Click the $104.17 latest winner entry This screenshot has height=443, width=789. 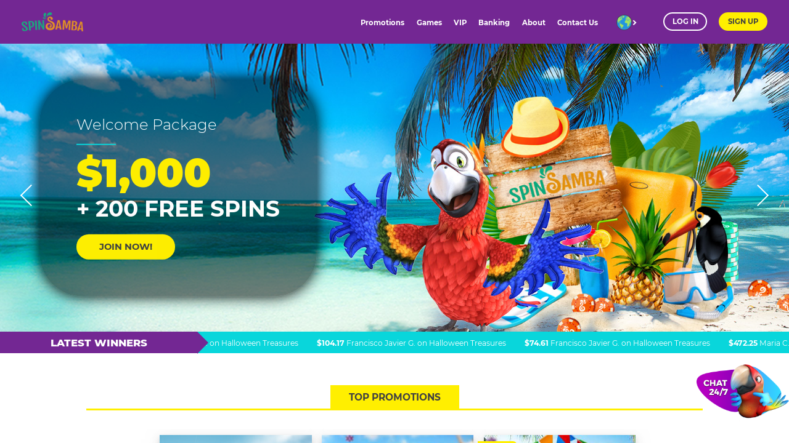tap(411, 343)
